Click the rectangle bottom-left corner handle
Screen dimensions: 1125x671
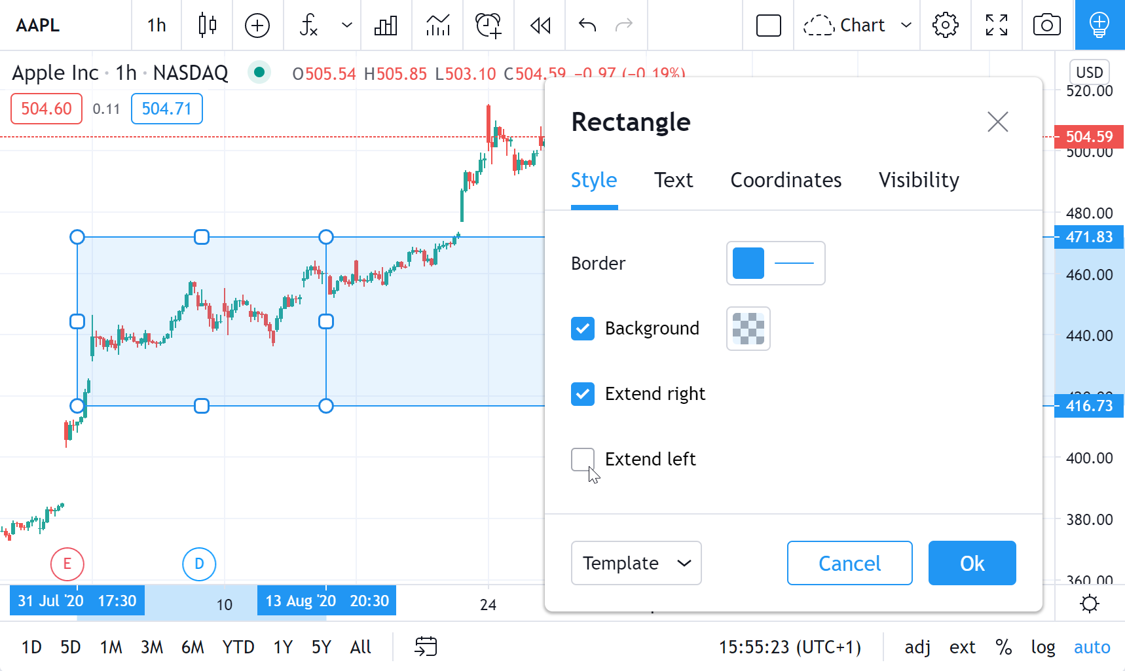77,406
